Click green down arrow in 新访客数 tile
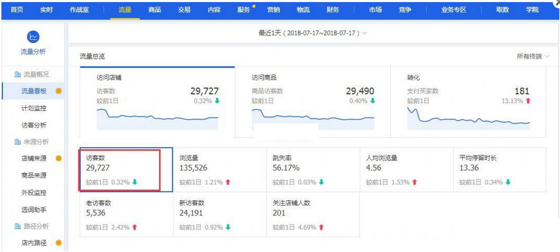This screenshot has height=252, width=560. (x=228, y=227)
